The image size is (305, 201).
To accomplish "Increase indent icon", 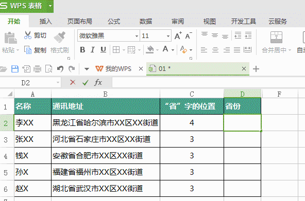I will pyautogui.click(x=248, y=35).
